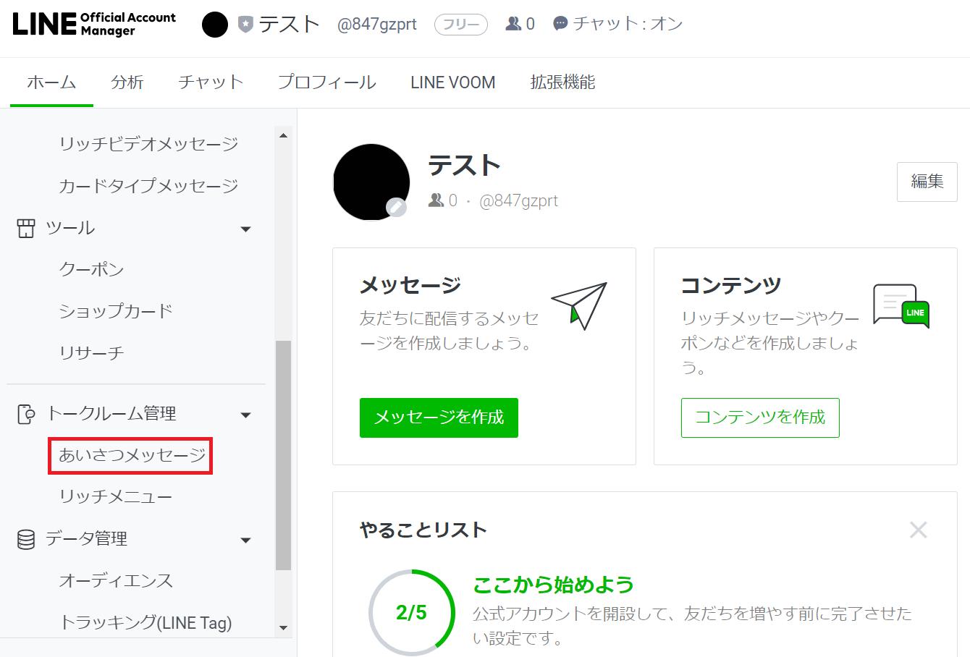Collapse the ツール section arrow
This screenshot has height=657, width=970.
245,229
